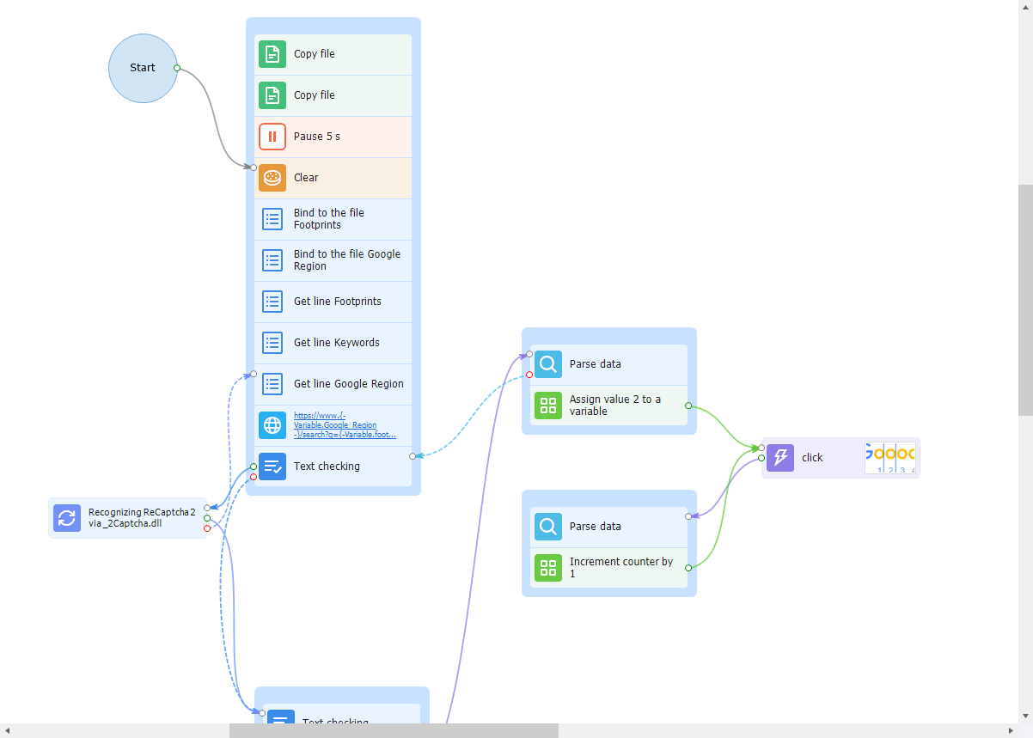Select the Get line Keywords icon
1033x738 pixels.
pyautogui.click(x=272, y=343)
